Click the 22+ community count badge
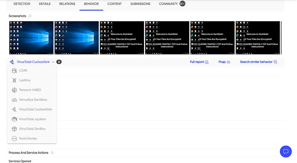This screenshot has width=297, height=163. 182,4
